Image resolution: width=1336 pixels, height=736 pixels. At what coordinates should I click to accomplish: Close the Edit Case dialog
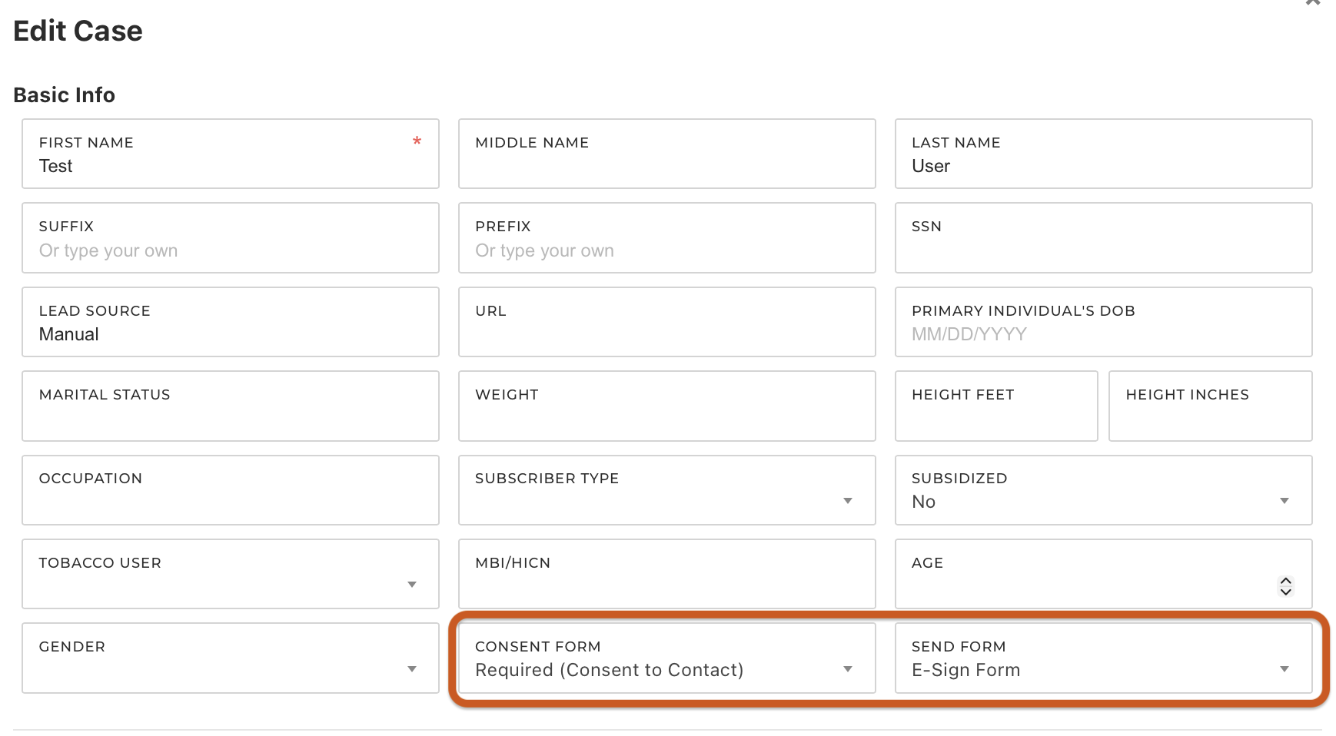tap(1312, 2)
